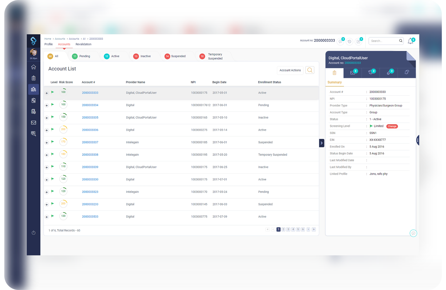Expand row for account 2000003339
446x290 pixels.
[47, 167]
